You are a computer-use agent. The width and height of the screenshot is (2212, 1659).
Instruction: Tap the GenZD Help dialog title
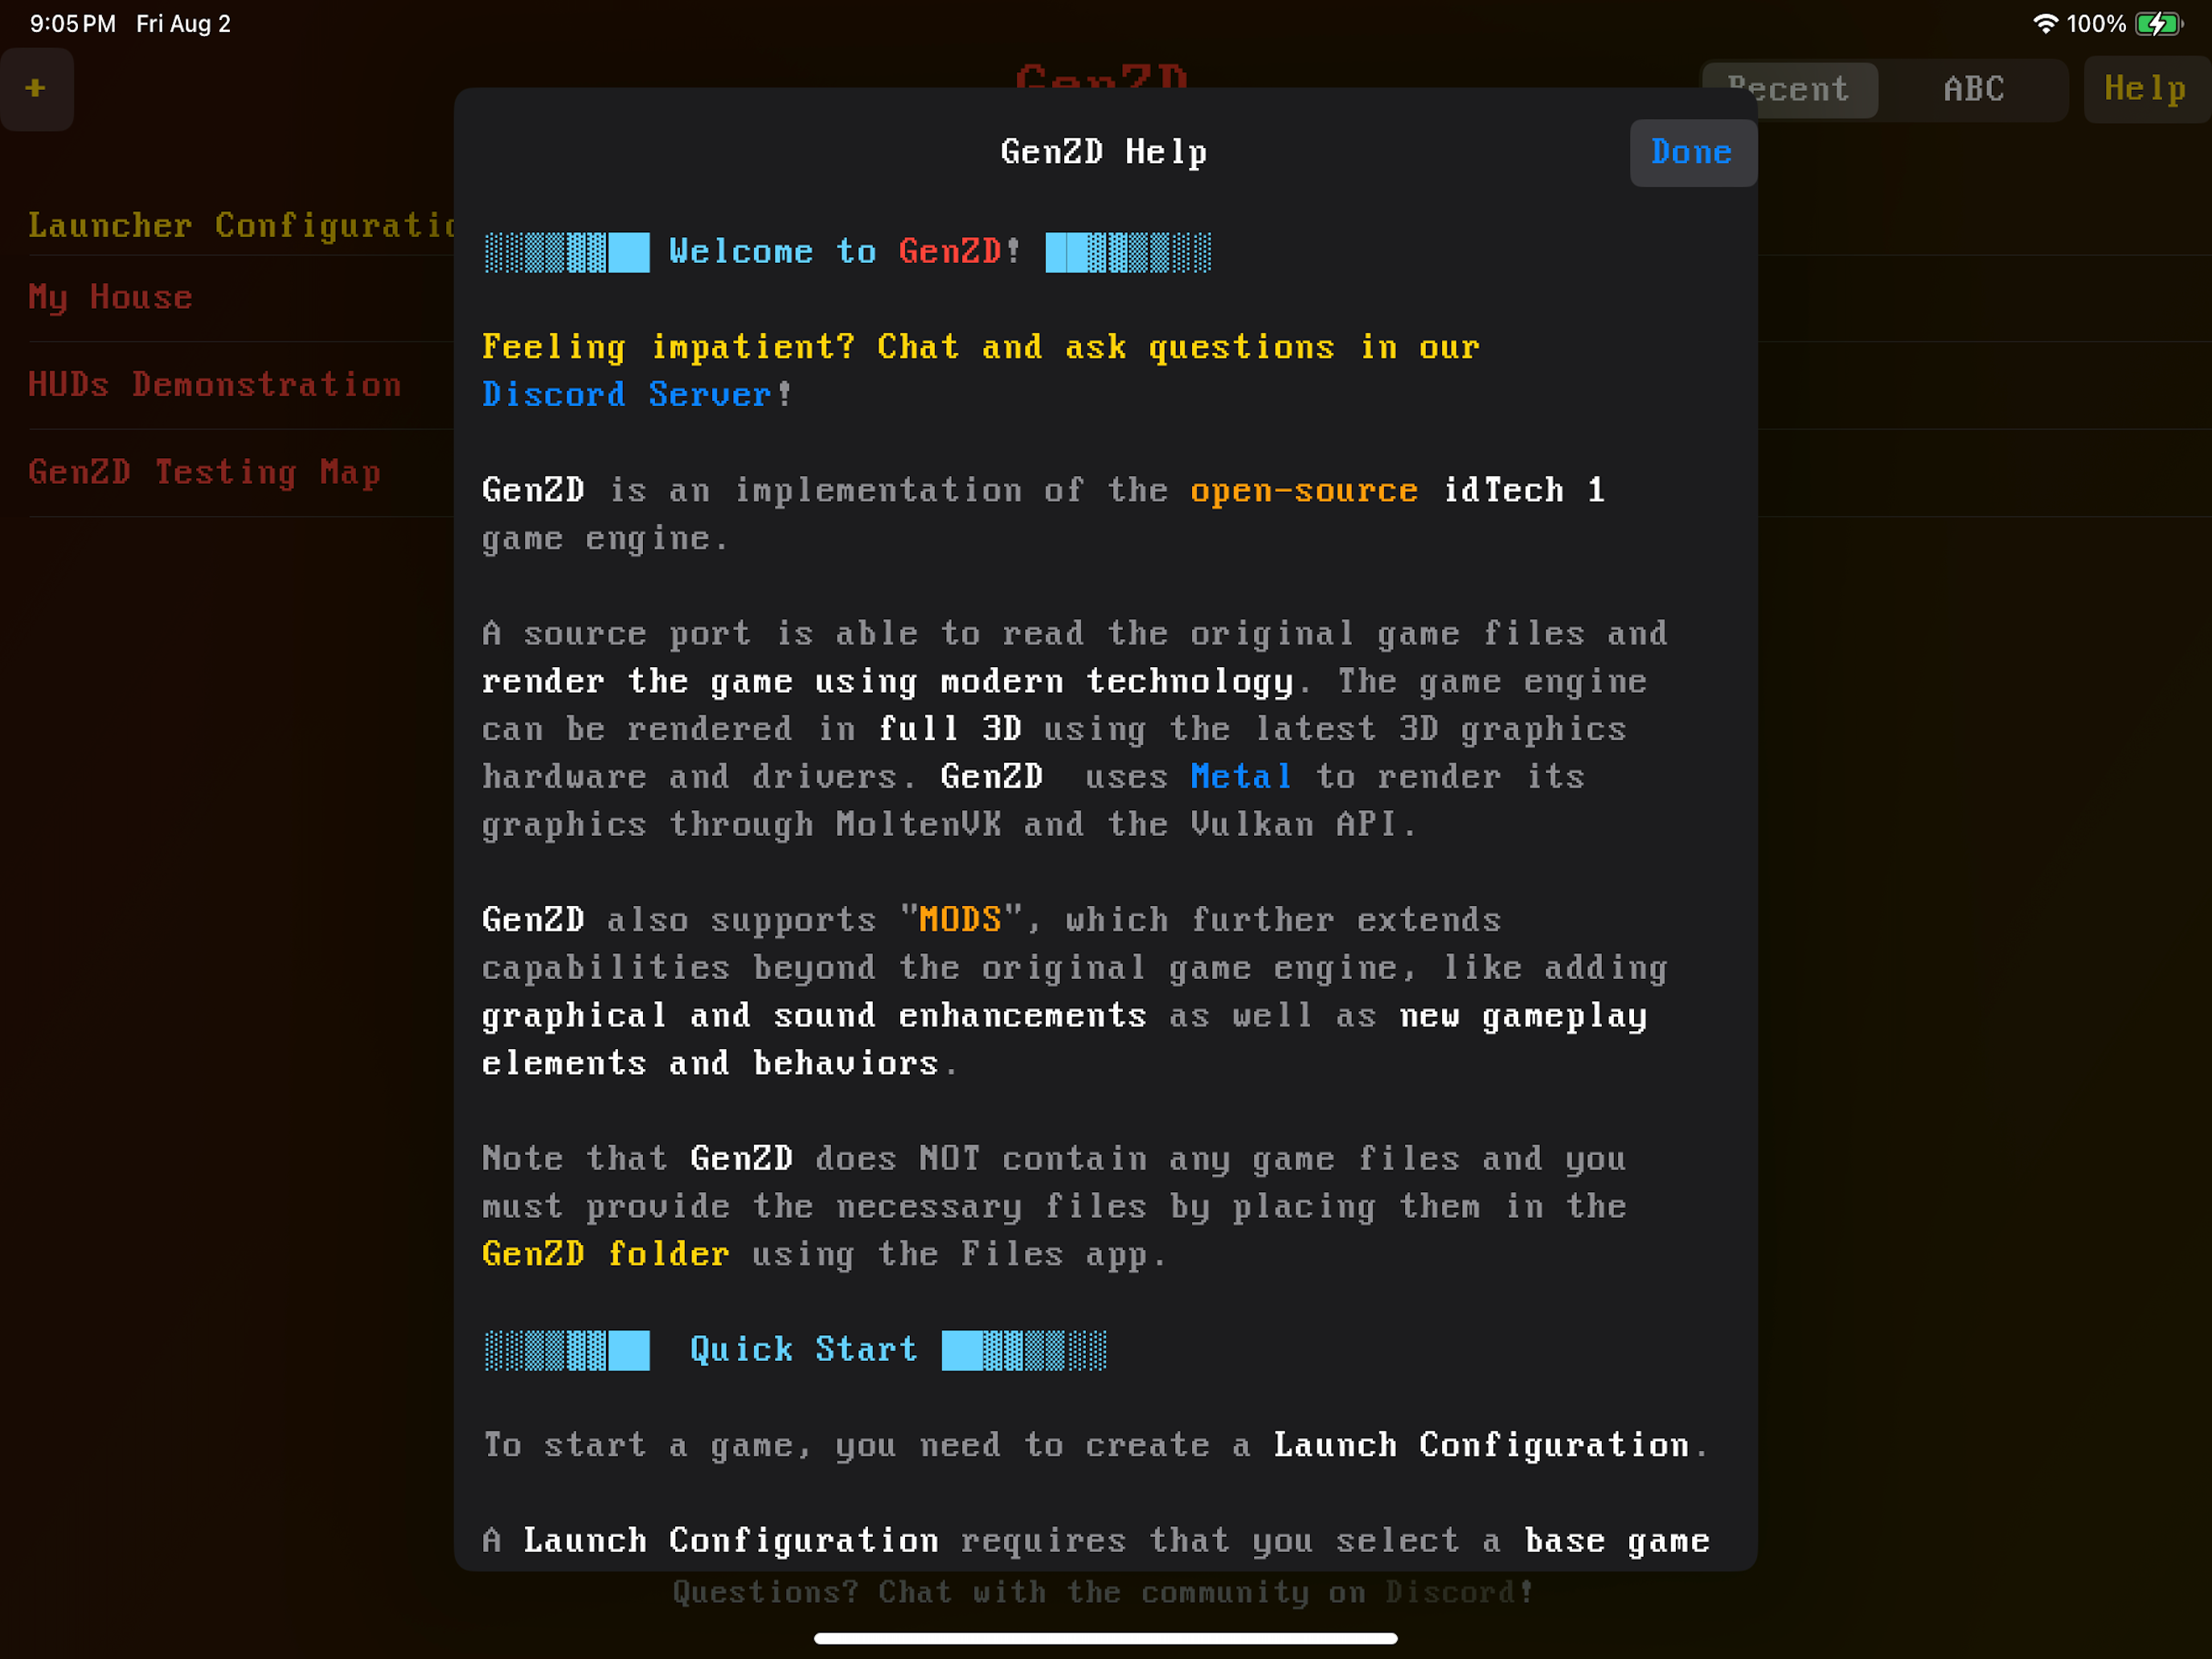(1103, 152)
